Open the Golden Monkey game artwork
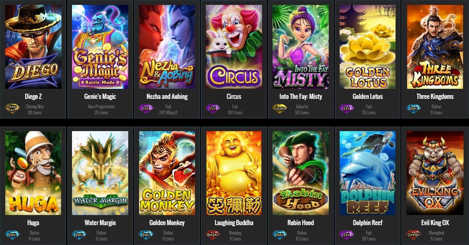This screenshot has height=245, width=469. (x=167, y=173)
